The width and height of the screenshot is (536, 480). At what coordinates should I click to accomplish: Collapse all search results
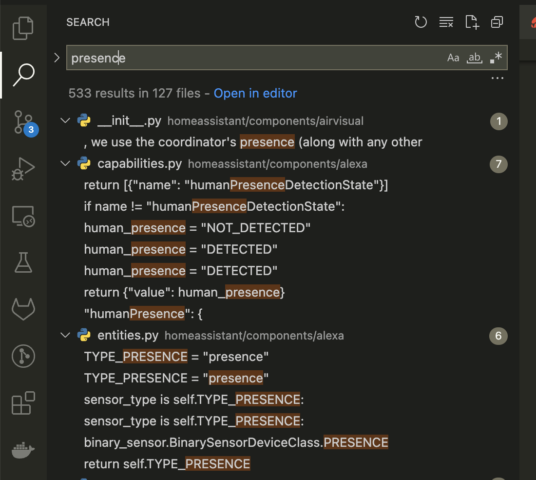click(x=497, y=22)
